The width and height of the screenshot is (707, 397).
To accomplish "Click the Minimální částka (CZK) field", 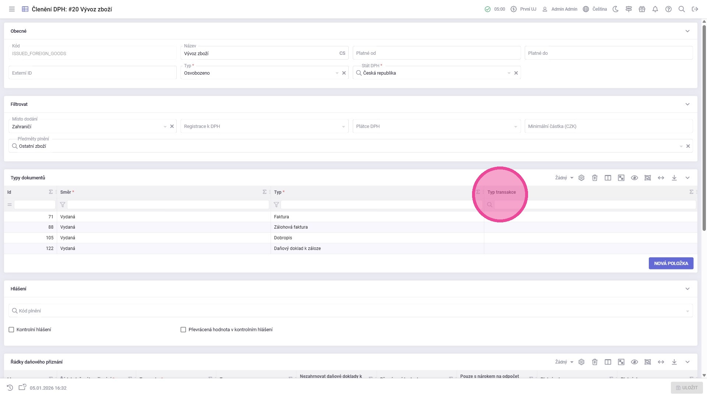I will 608,126.
